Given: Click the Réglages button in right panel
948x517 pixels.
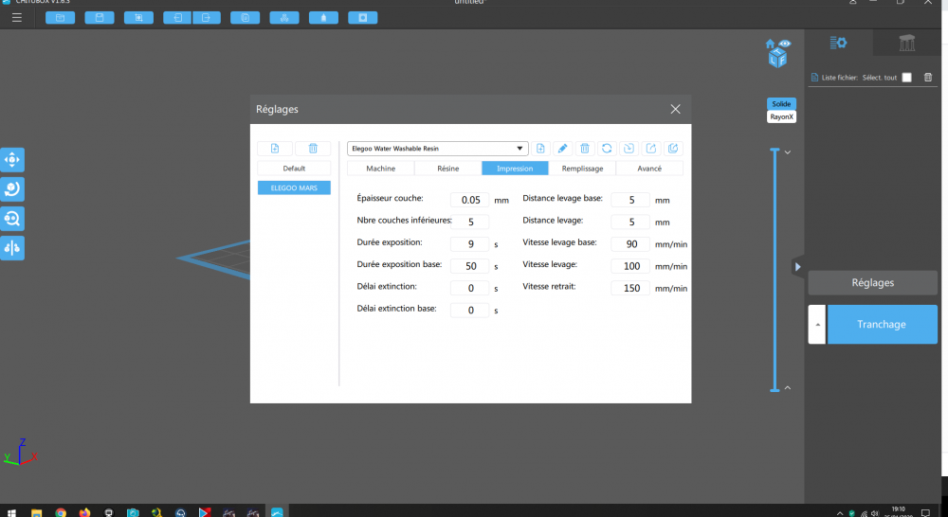Looking at the screenshot, I should [872, 283].
